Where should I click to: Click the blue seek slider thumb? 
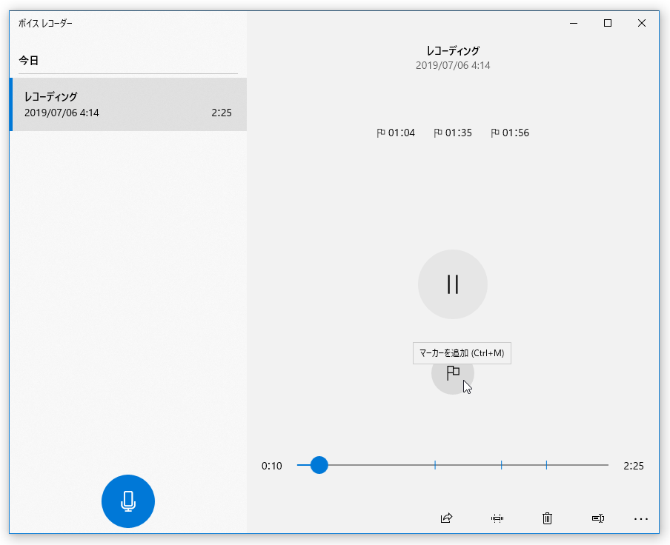point(319,465)
